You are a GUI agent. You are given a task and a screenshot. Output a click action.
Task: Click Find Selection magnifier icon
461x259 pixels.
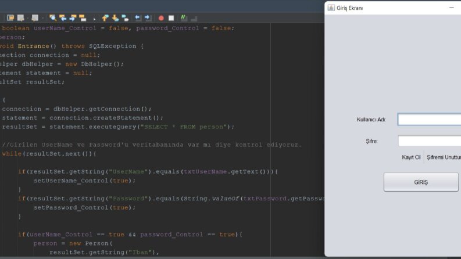tap(53, 18)
